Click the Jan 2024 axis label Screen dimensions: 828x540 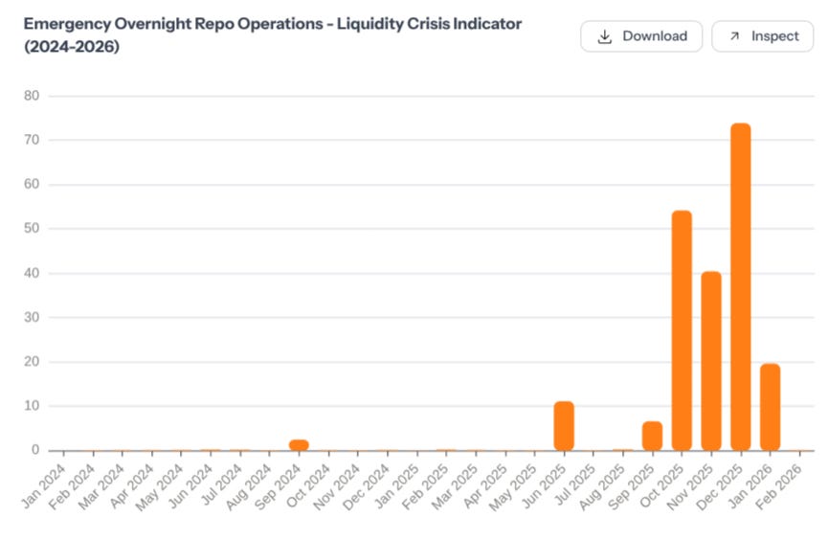coord(44,486)
